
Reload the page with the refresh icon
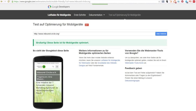pyautogui.click(x=9, y=2)
